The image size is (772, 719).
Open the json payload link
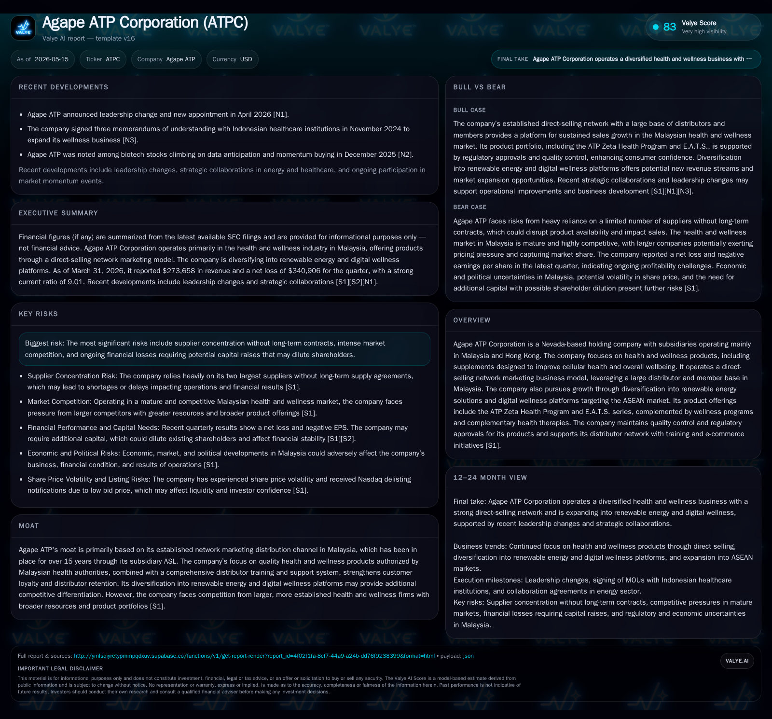[x=468, y=656]
